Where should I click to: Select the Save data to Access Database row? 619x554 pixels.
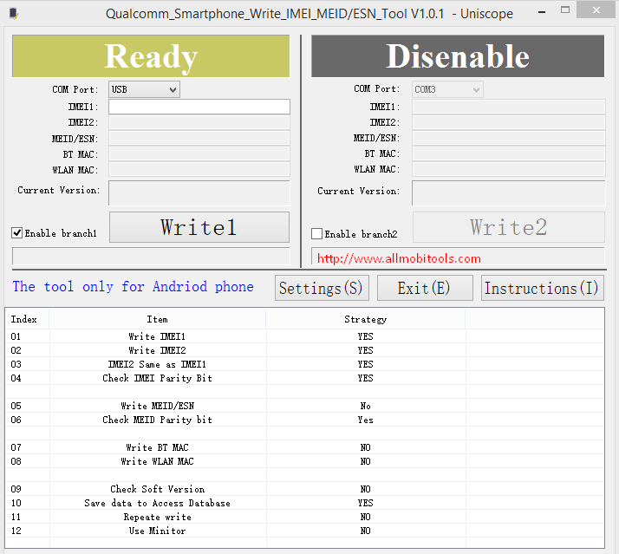[157, 503]
